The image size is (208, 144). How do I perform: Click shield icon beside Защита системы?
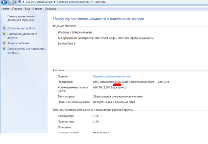[4, 43]
